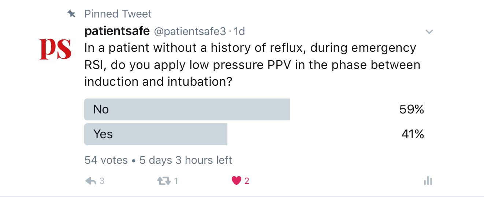This screenshot has height=197, width=484.
Task: Click the retweet count number 1
Action: point(176,181)
